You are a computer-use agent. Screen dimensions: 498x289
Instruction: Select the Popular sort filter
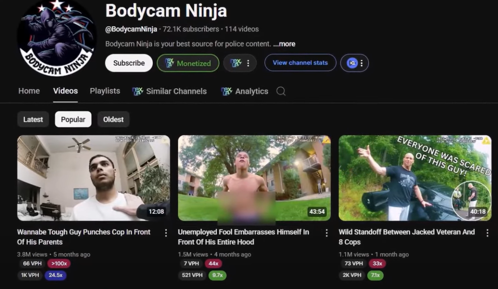73,119
